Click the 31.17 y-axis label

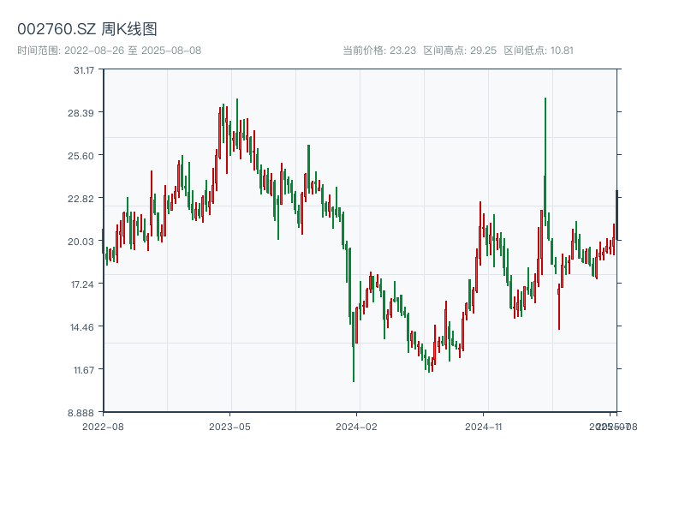point(84,70)
